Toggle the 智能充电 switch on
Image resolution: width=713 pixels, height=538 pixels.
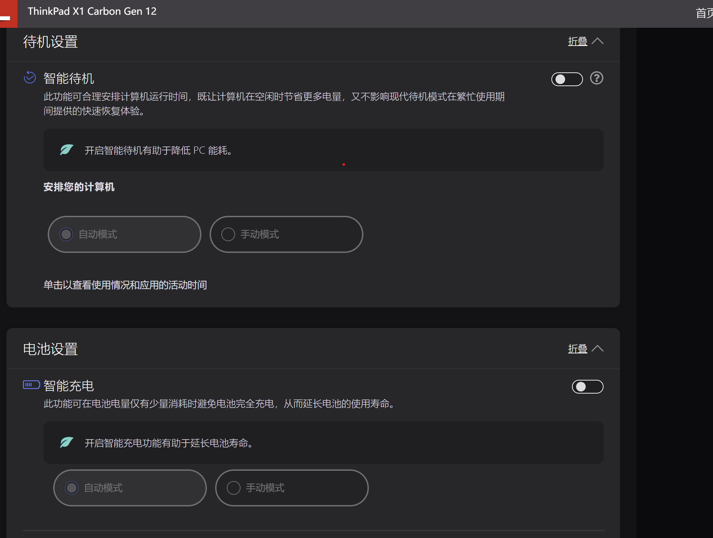587,387
